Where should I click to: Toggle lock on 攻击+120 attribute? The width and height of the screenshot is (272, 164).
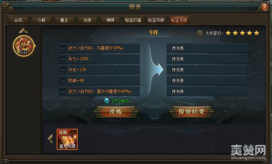pyautogui.click(x=63, y=70)
